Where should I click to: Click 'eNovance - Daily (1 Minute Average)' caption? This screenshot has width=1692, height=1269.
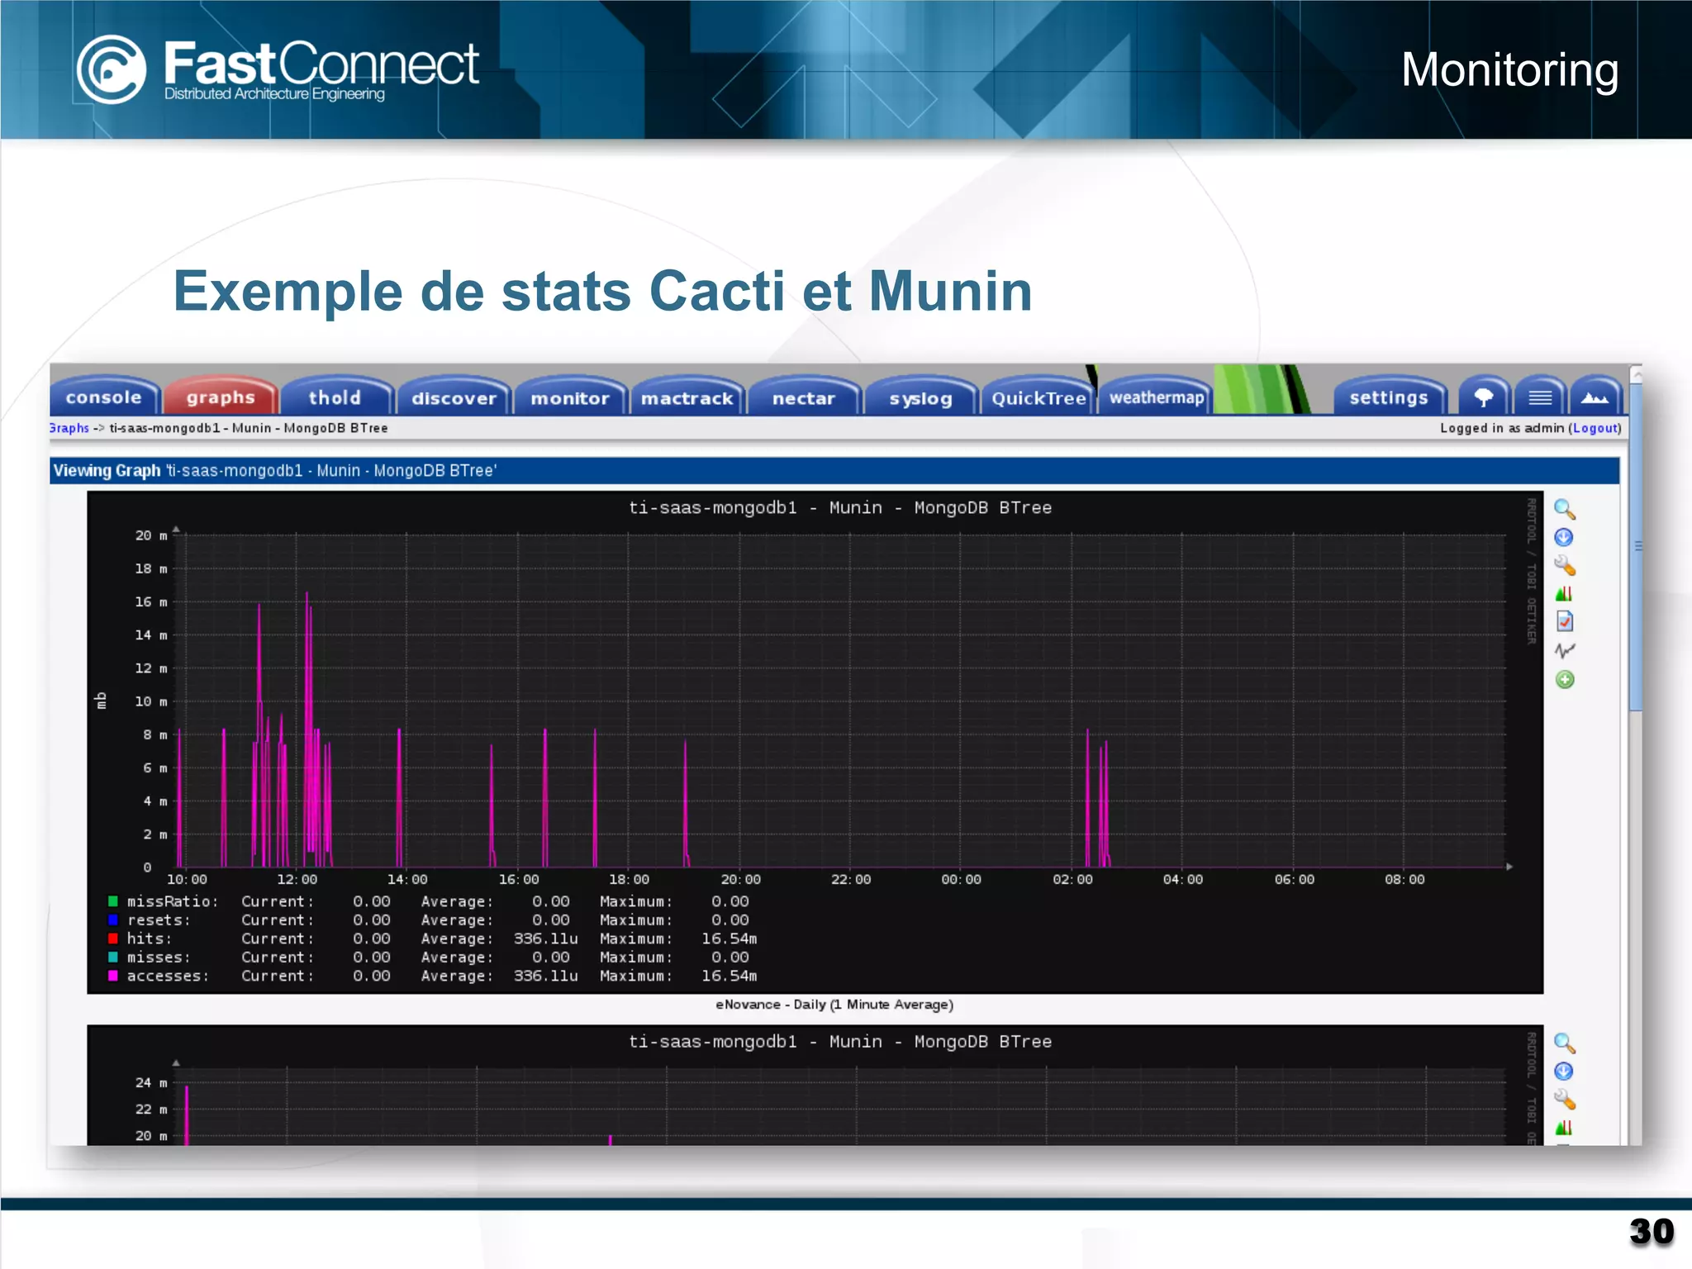coord(834,1005)
